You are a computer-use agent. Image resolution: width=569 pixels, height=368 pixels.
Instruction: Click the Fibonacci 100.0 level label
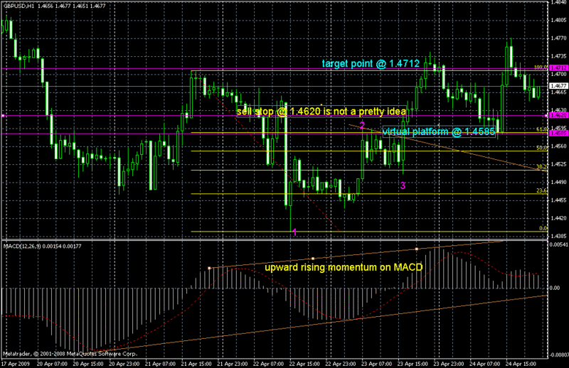tap(541, 67)
